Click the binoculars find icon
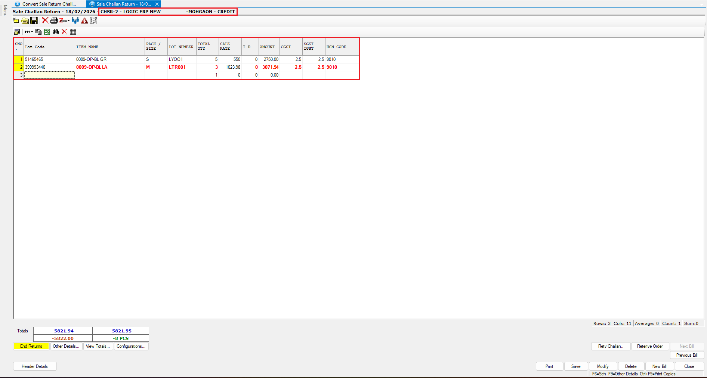Image resolution: width=707 pixels, height=378 pixels. pos(56,32)
